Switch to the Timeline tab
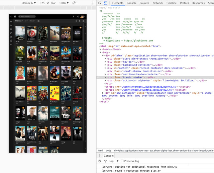214x173 pixels. click(171, 3)
